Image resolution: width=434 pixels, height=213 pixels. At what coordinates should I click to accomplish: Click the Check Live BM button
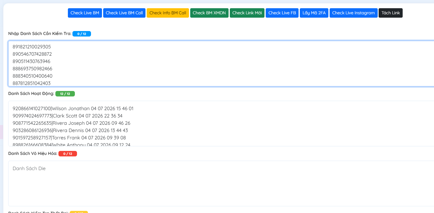[x=85, y=13]
